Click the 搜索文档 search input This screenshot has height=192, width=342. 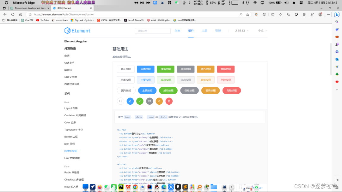[x=153, y=31]
